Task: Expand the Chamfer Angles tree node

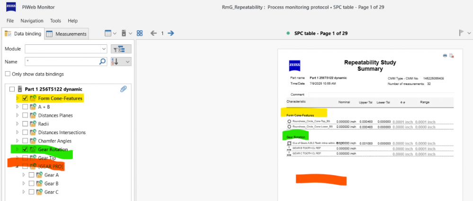Action: [x=18, y=141]
